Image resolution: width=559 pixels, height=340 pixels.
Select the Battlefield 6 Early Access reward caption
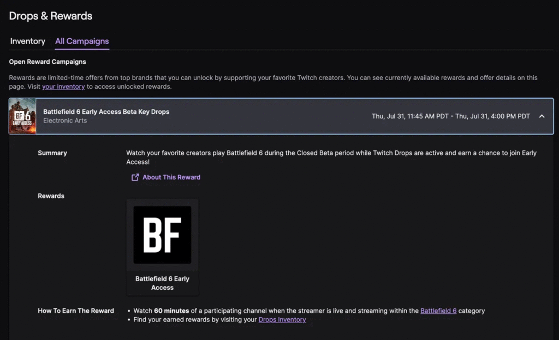(162, 283)
